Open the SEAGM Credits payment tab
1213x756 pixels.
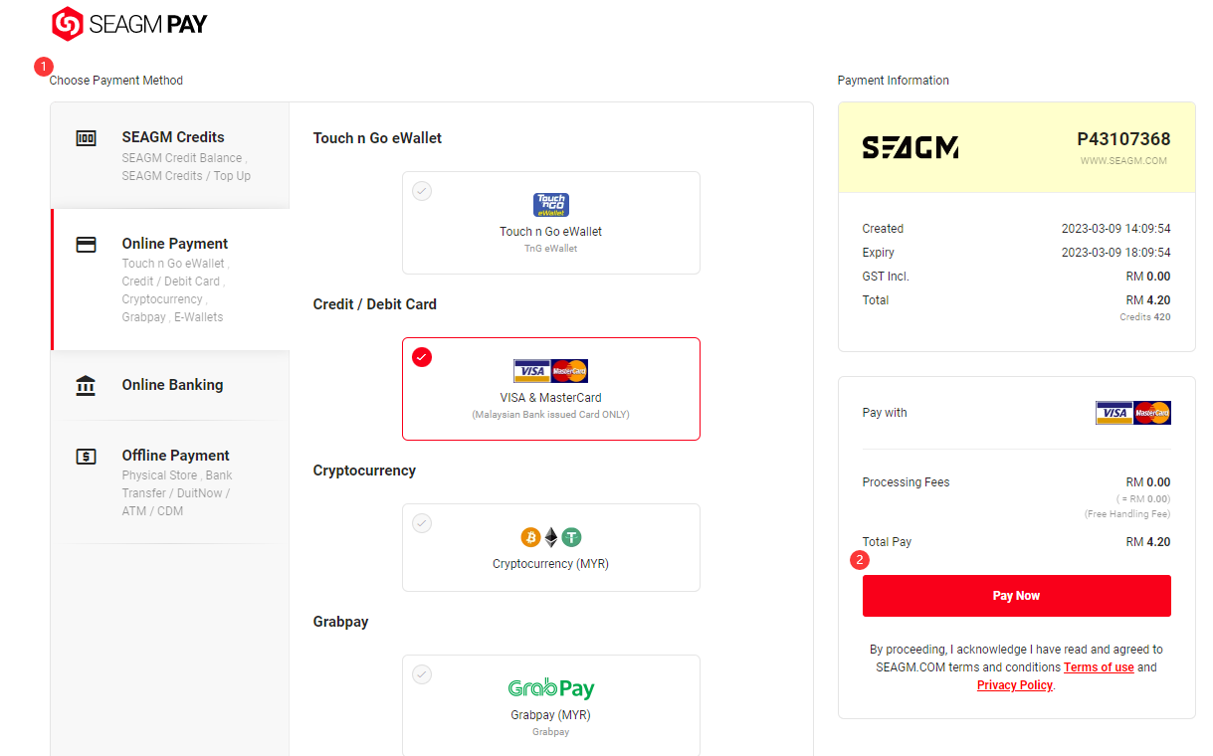(170, 155)
